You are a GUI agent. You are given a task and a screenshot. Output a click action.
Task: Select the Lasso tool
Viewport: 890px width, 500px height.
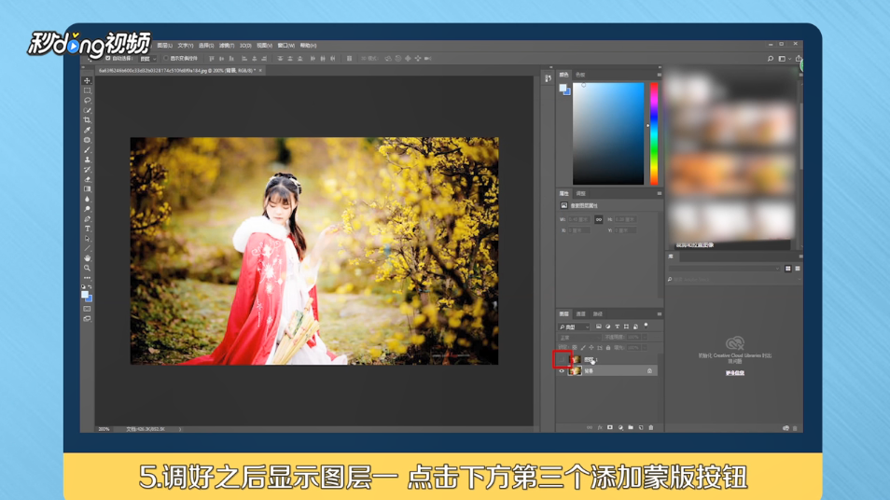click(x=88, y=101)
